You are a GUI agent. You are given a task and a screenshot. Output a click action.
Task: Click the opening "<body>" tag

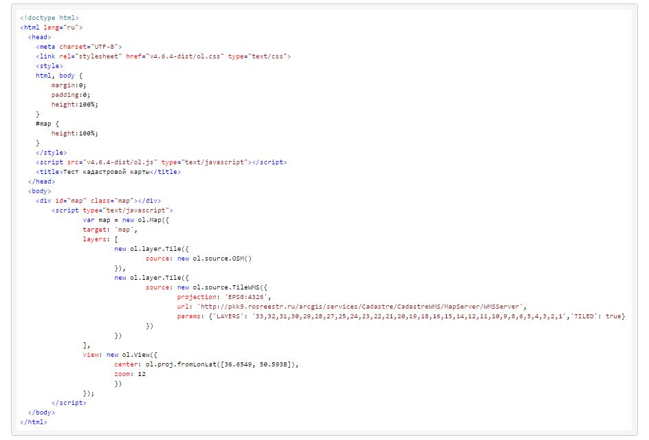40,191
